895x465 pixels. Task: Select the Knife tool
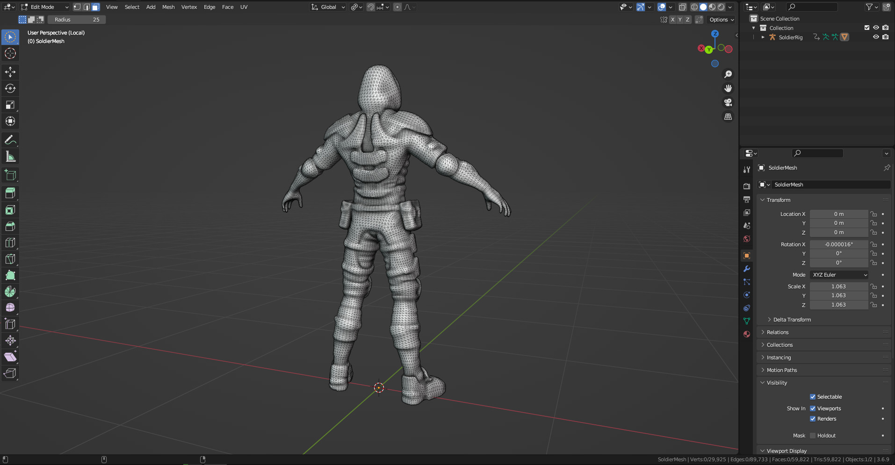click(10, 259)
